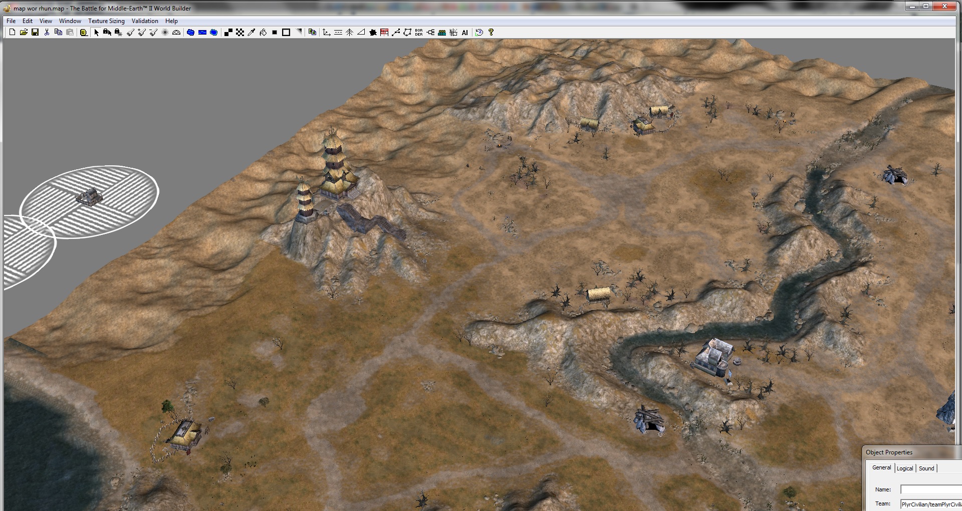Click the greyed Paste clipboard icon
Screen dimensions: 962x511
[70, 32]
